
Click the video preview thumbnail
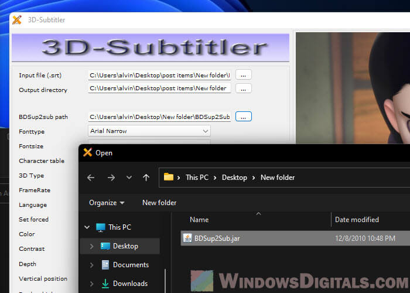click(x=353, y=88)
